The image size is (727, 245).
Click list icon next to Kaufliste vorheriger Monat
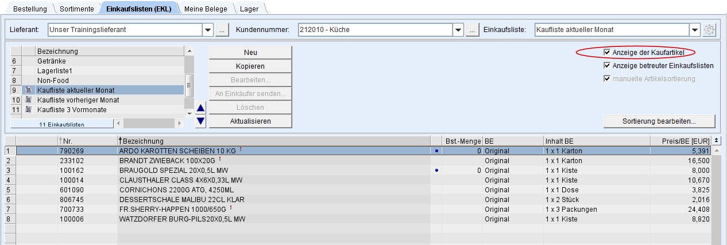coord(28,100)
